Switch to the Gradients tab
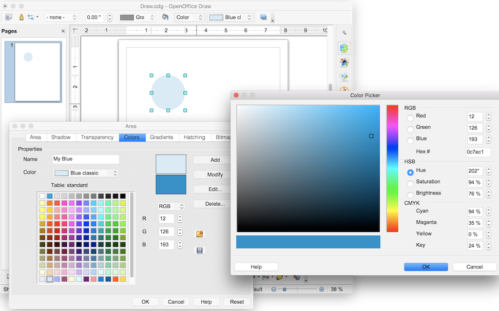The height and width of the screenshot is (311, 499). [x=162, y=137]
